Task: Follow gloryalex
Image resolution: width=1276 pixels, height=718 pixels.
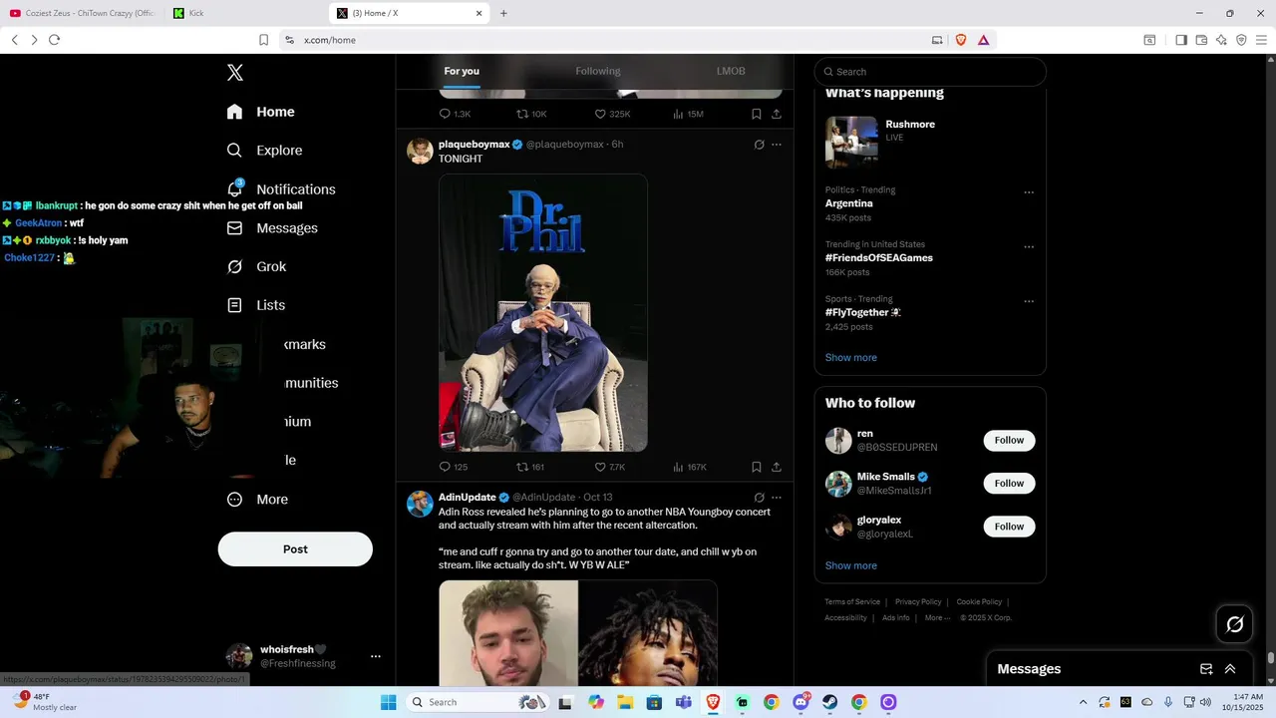Action: pyautogui.click(x=1009, y=527)
